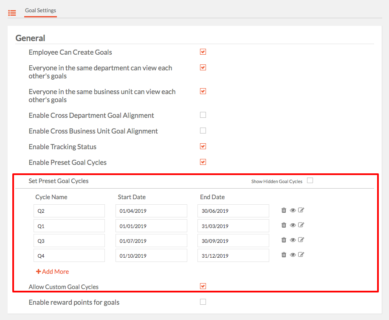Hide the Q1 cycle using the eye icon
This screenshot has height=320, width=389.
tap(293, 225)
